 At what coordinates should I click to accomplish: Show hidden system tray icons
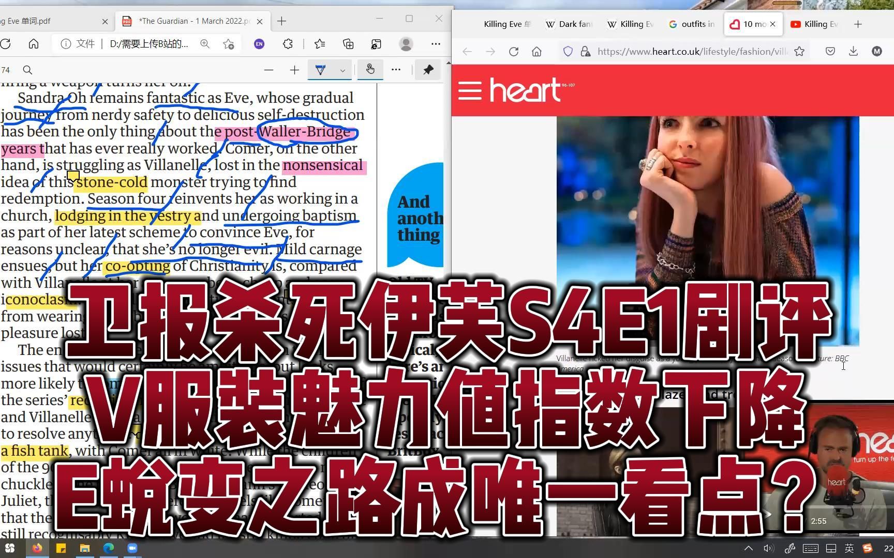point(748,548)
